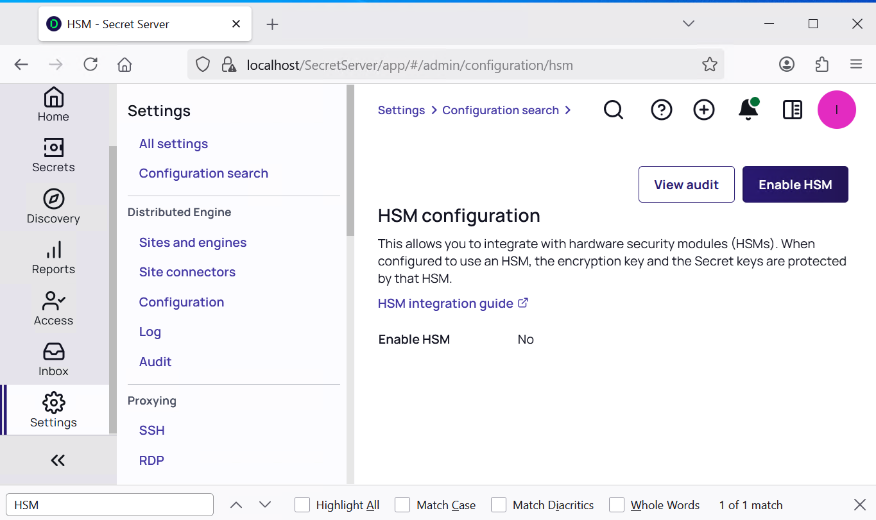Viewport: 876px width, 520px height.
Task: Open Distributed Engine Log
Action: pyautogui.click(x=150, y=331)
